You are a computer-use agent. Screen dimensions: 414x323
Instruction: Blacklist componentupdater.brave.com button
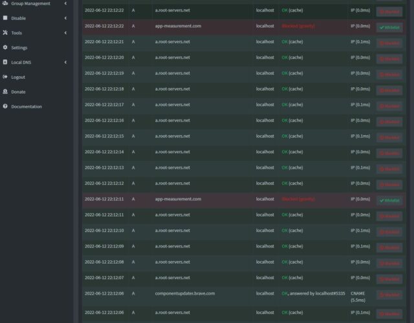(x=389, y=295)
